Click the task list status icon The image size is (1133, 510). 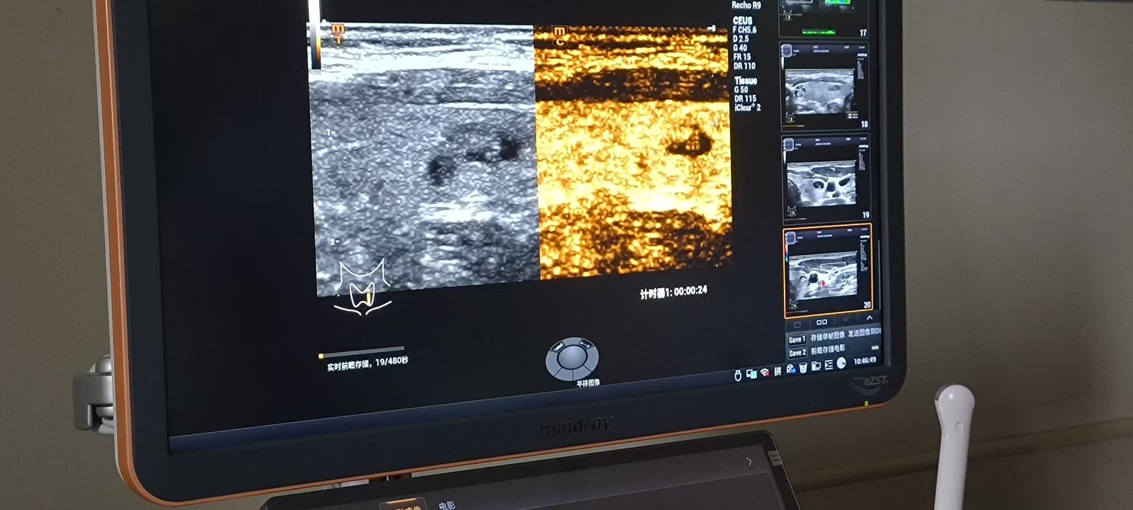coord(829,364)
